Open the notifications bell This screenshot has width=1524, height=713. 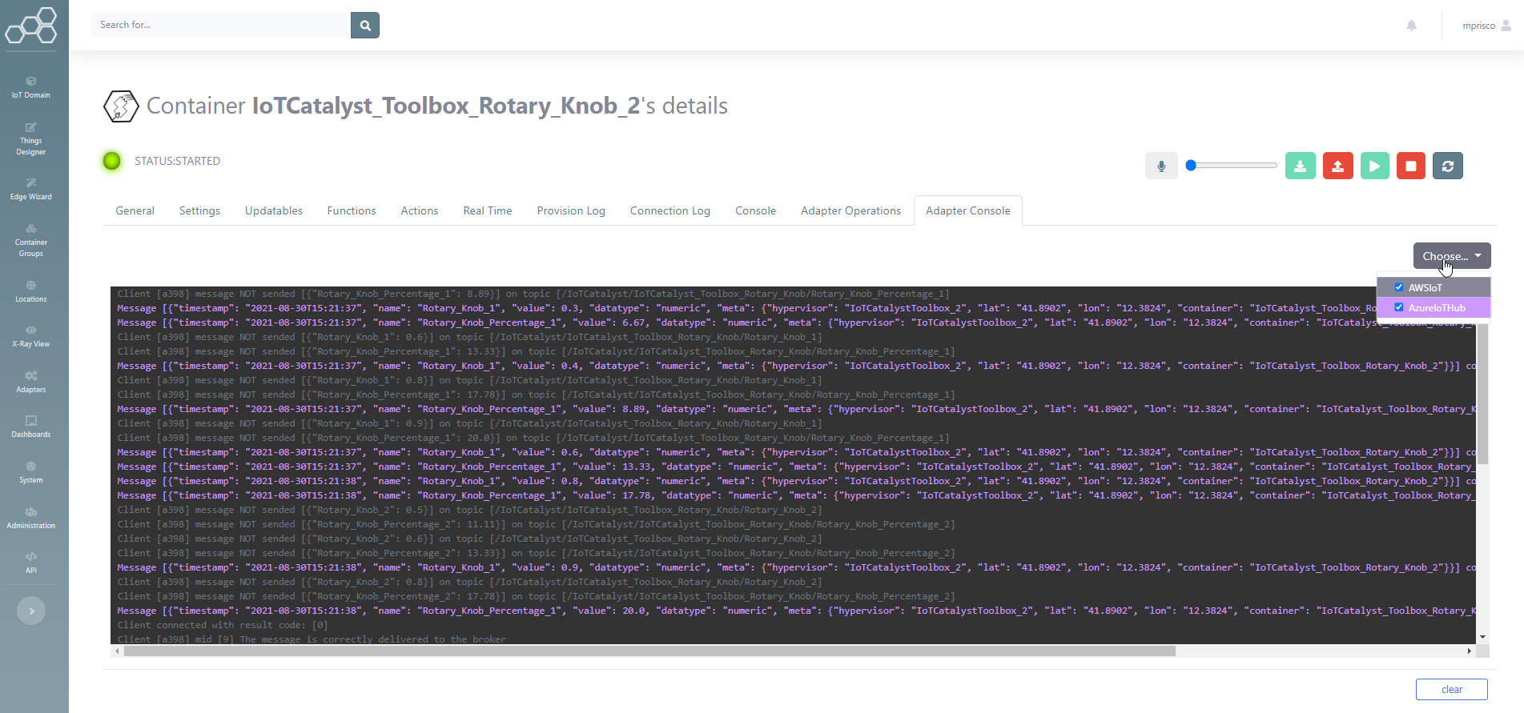[x=1411, y=26]
